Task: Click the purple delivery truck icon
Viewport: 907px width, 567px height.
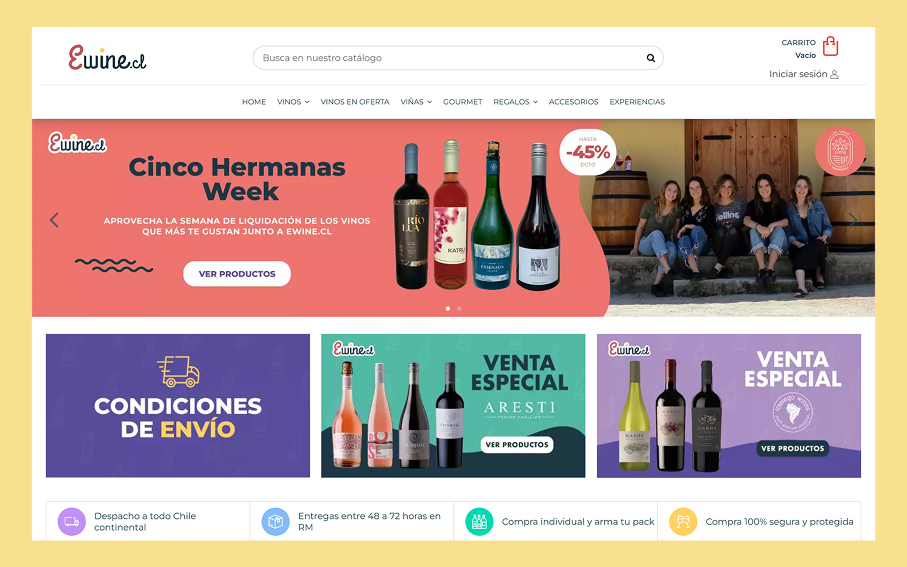Action: (72, 522)
